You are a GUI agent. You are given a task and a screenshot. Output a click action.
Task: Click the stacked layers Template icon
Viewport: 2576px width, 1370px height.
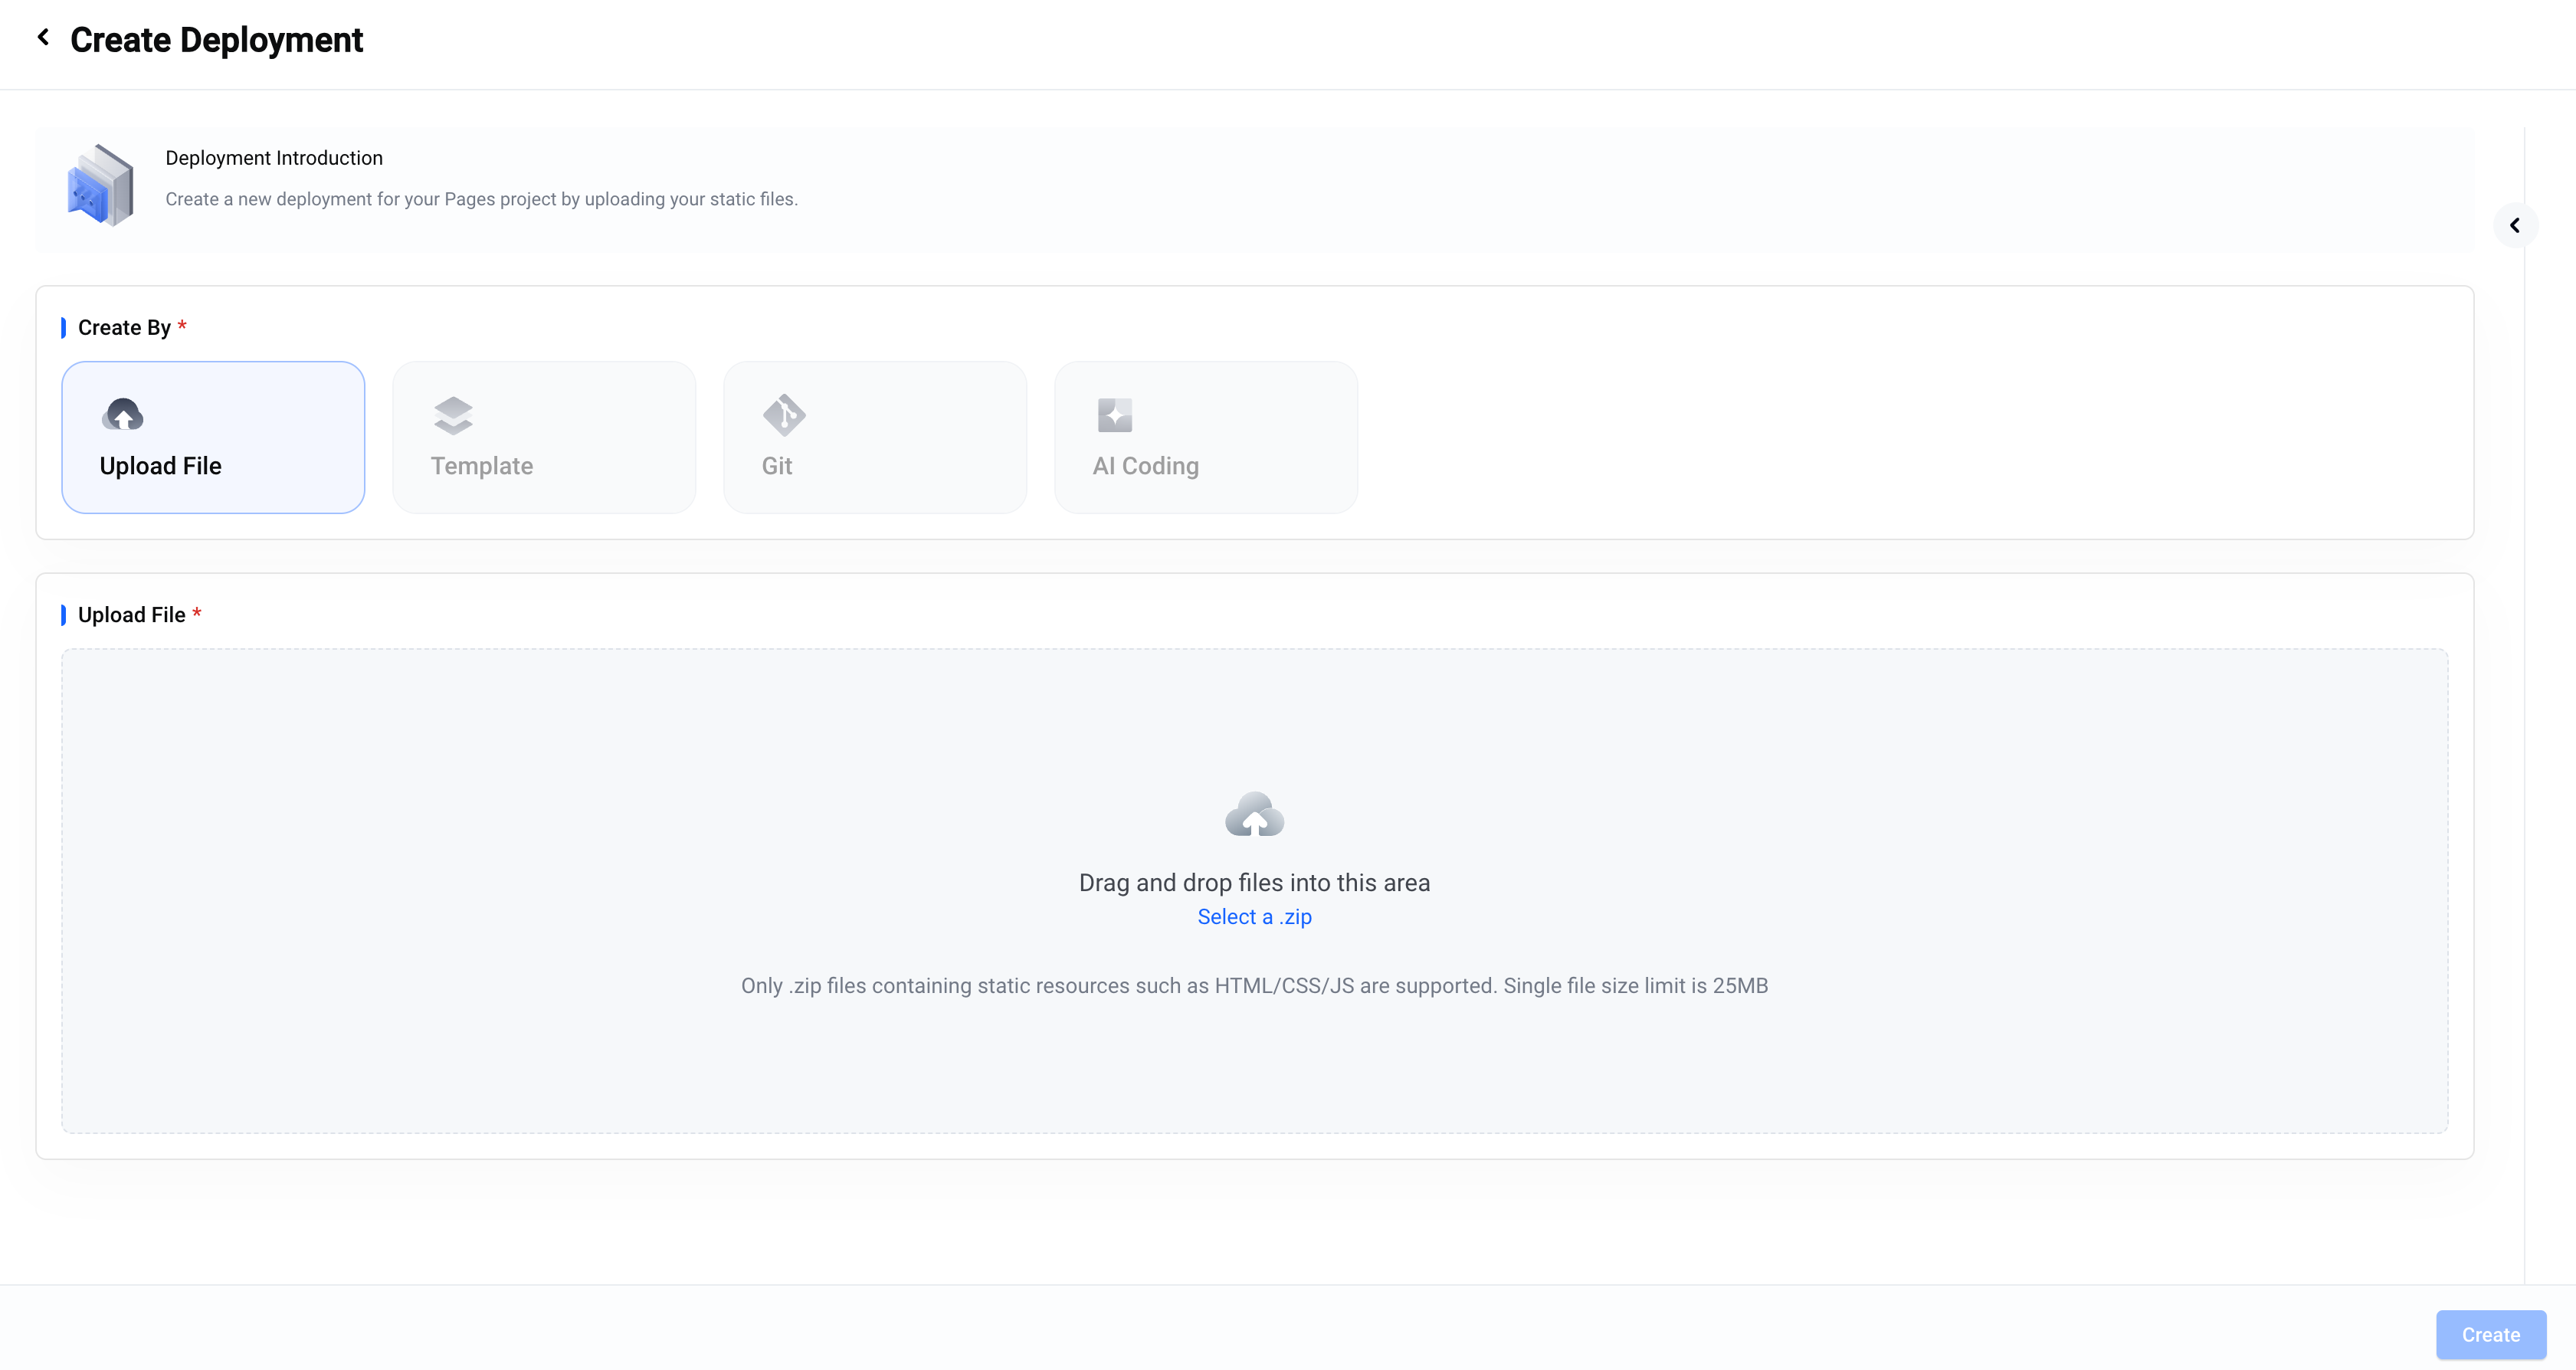[453, 415]
